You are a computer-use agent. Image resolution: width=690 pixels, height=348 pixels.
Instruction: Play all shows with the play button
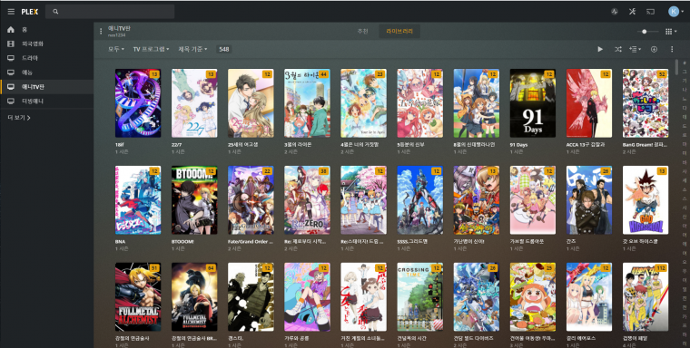pos(600,49)
